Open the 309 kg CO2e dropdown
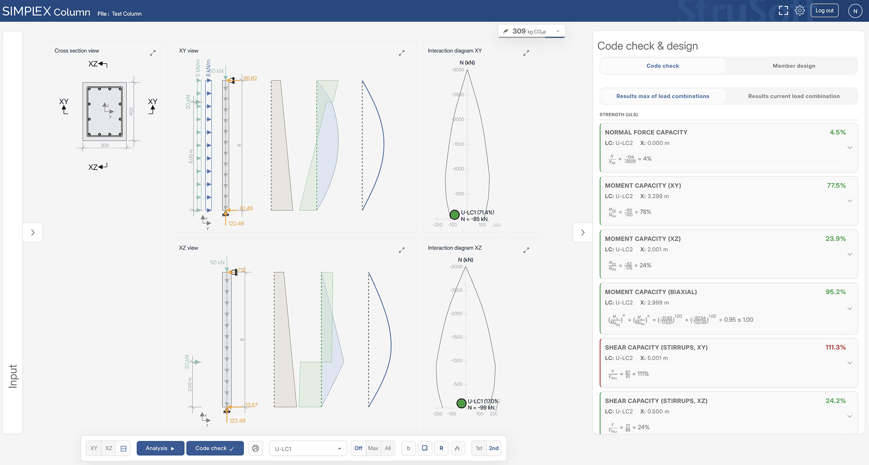The height and width of the screenshot is (465, 869). point(532,31)
